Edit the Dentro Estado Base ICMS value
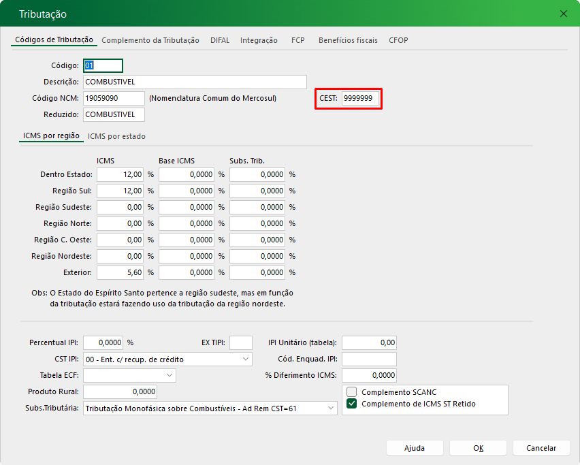This screenshot has width=580, height=465. click(x=187, y=174)
